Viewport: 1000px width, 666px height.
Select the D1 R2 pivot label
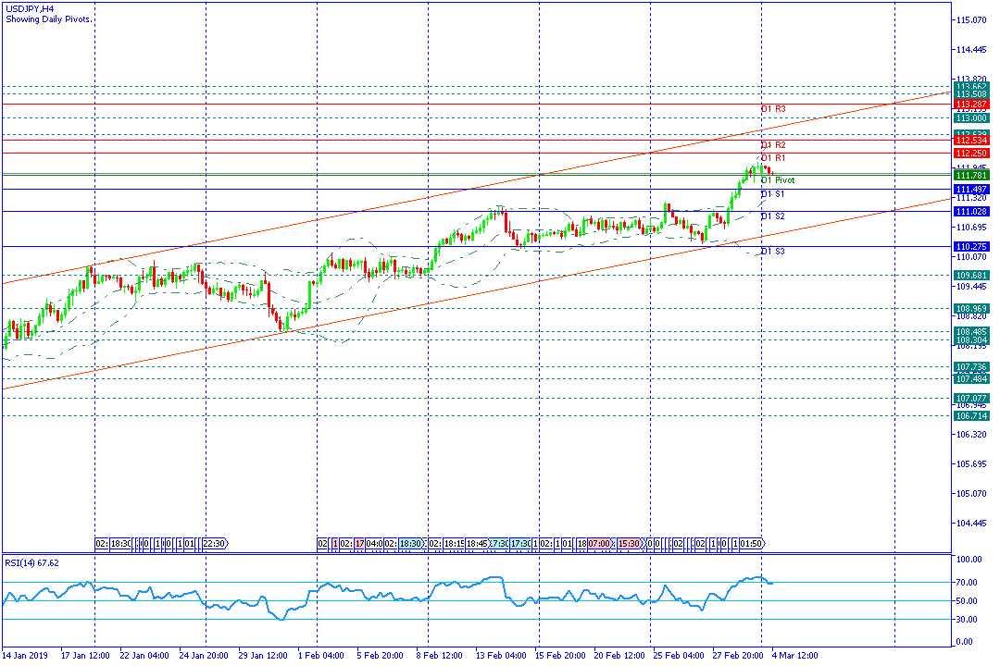tap(773, 145)
